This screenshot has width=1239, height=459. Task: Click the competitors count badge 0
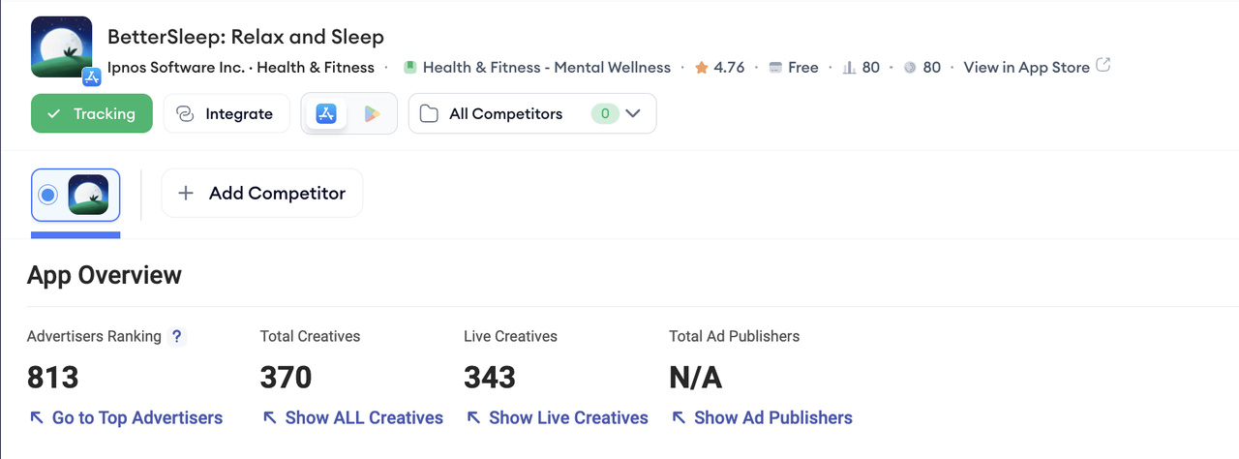coord(605,113)
